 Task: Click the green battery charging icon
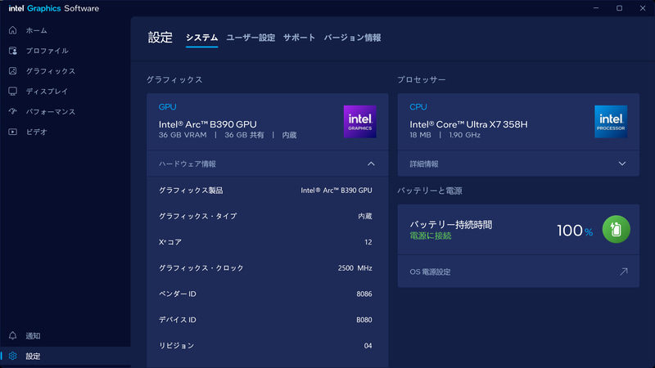pos(617,229)
